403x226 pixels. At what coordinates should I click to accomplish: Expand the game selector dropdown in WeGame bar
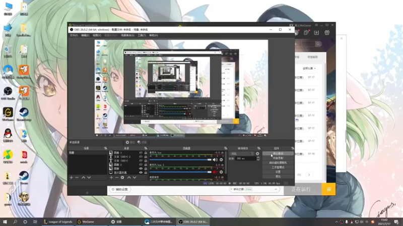click(276, 189)
